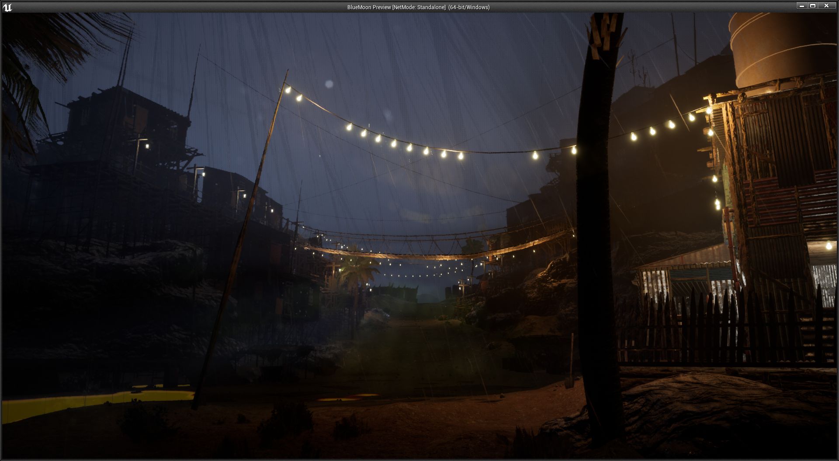Maximize the BlueMoon Preview window

[x=813, y=6]
